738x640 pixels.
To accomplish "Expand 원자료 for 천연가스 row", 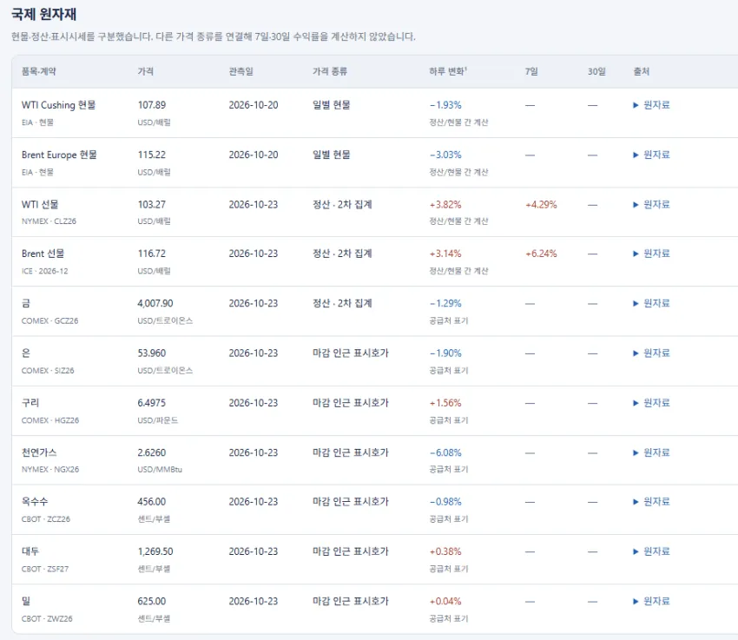I will (651, 452).
